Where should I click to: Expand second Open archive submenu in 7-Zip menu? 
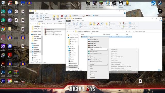(123, 51)
